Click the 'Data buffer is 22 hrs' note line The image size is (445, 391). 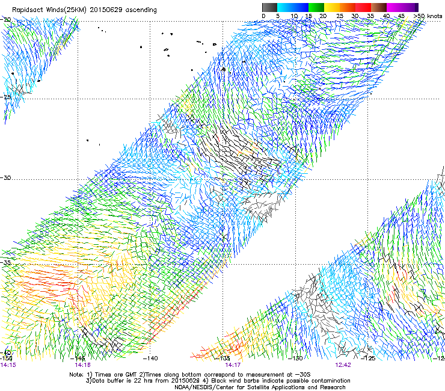click(218, 381)
